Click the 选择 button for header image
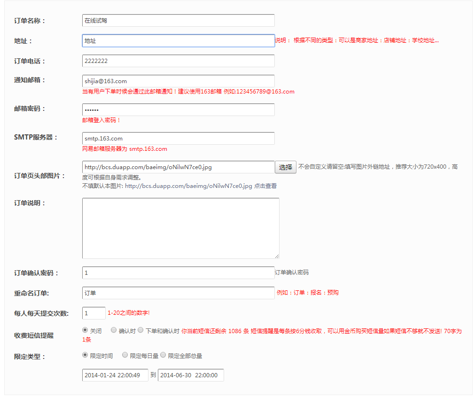This screenshot has height=397, width=475. tap(285, 167)
